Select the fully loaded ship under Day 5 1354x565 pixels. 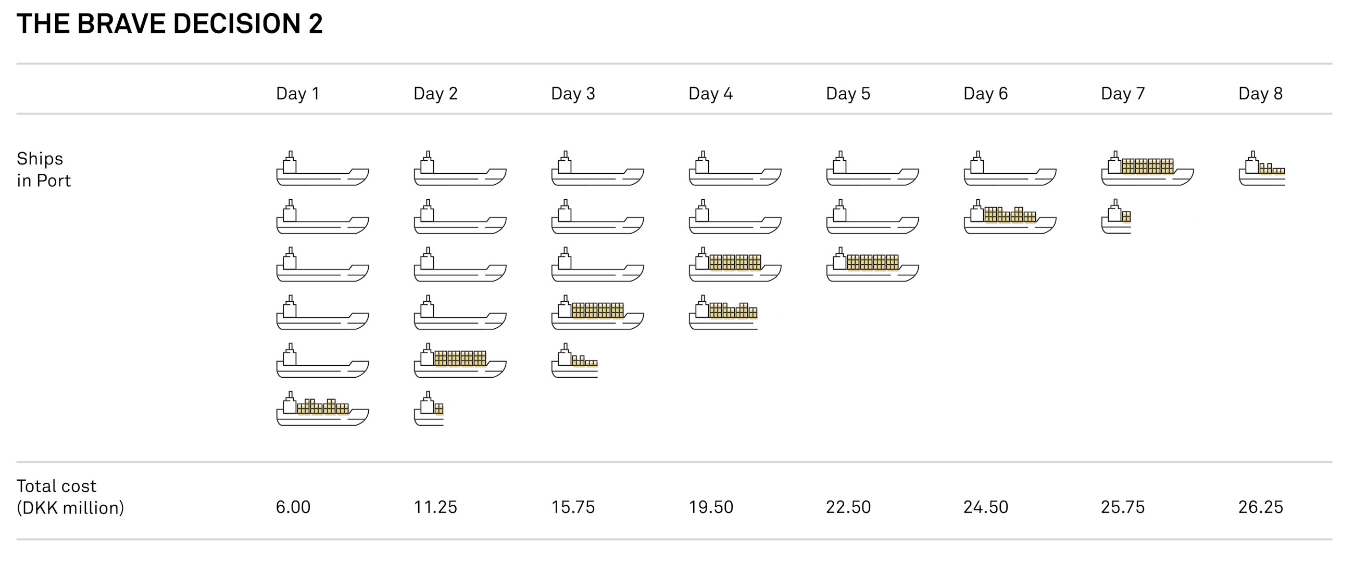(872, 266)
